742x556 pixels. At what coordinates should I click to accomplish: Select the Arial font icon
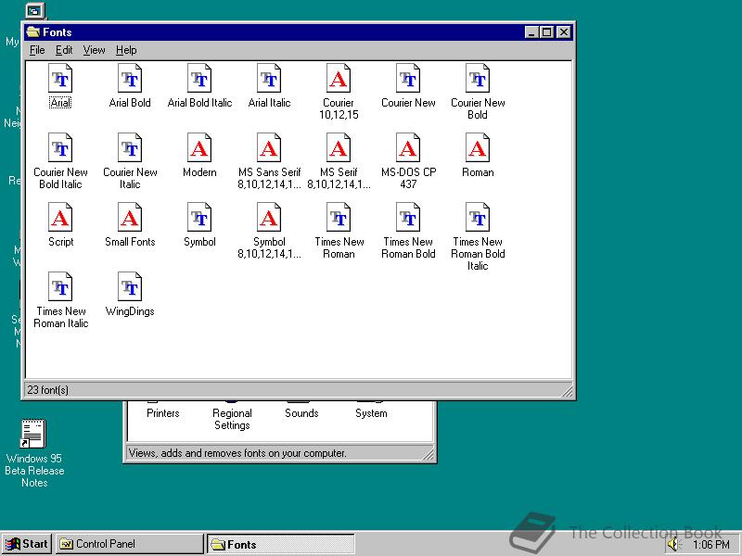60,79
